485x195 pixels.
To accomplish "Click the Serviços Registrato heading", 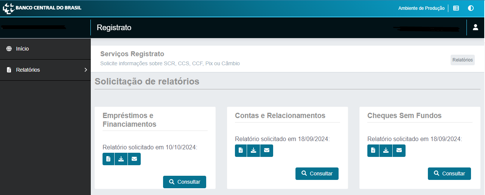I will tap(132, 54).
